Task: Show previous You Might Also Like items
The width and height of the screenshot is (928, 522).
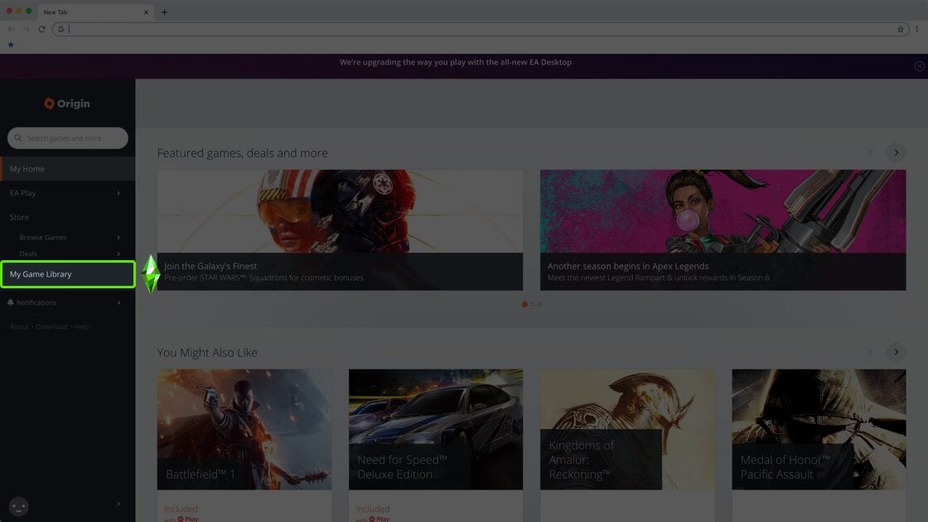Action: [x=871, y=352]
